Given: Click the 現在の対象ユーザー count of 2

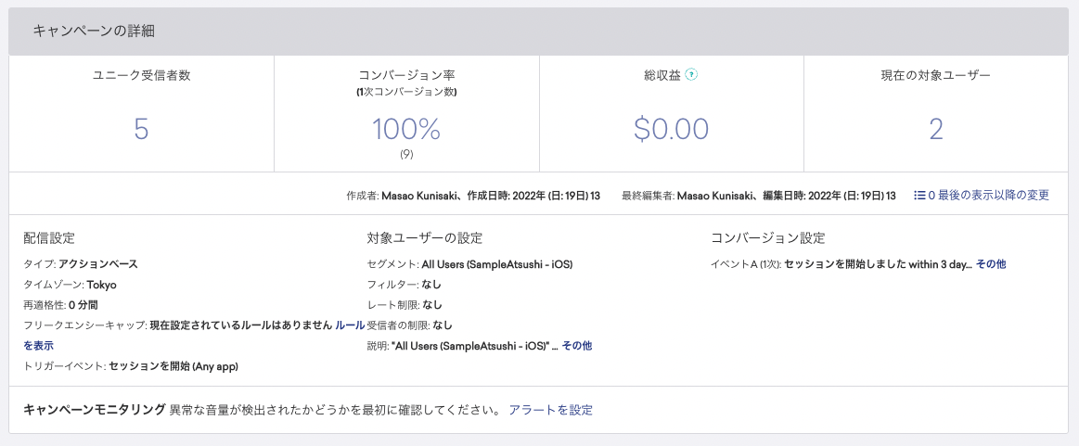Looking at the screenshot, I should pos(936,129).
